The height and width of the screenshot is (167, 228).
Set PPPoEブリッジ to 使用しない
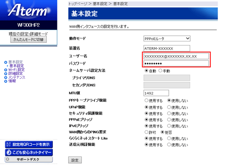pos(169,120)
